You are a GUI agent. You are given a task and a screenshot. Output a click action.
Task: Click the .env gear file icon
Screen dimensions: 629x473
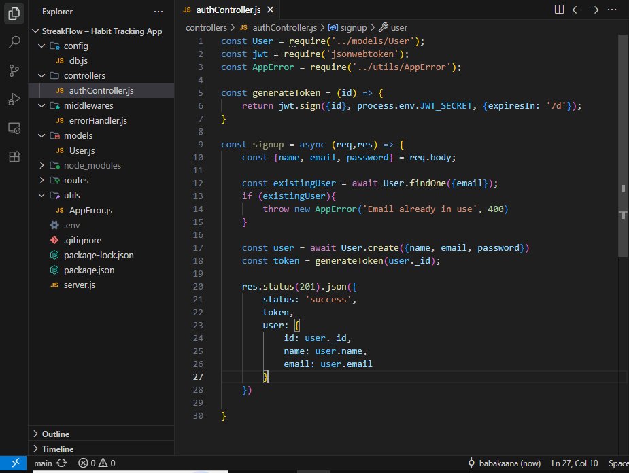54,225
